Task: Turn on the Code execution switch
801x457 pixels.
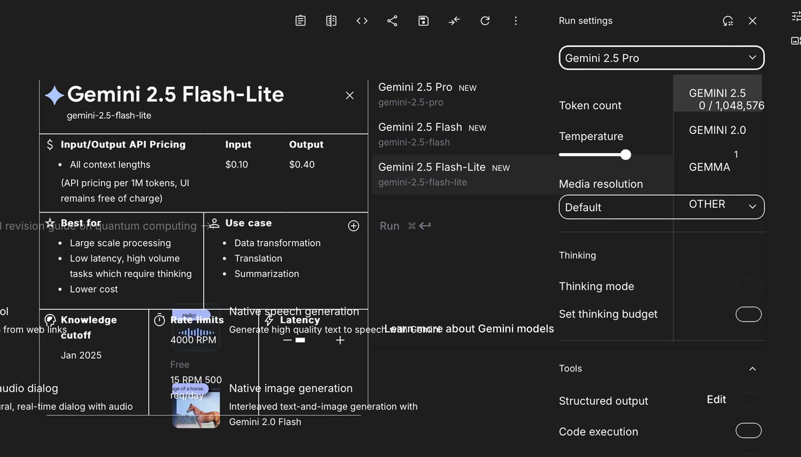Action: [748, 431]
